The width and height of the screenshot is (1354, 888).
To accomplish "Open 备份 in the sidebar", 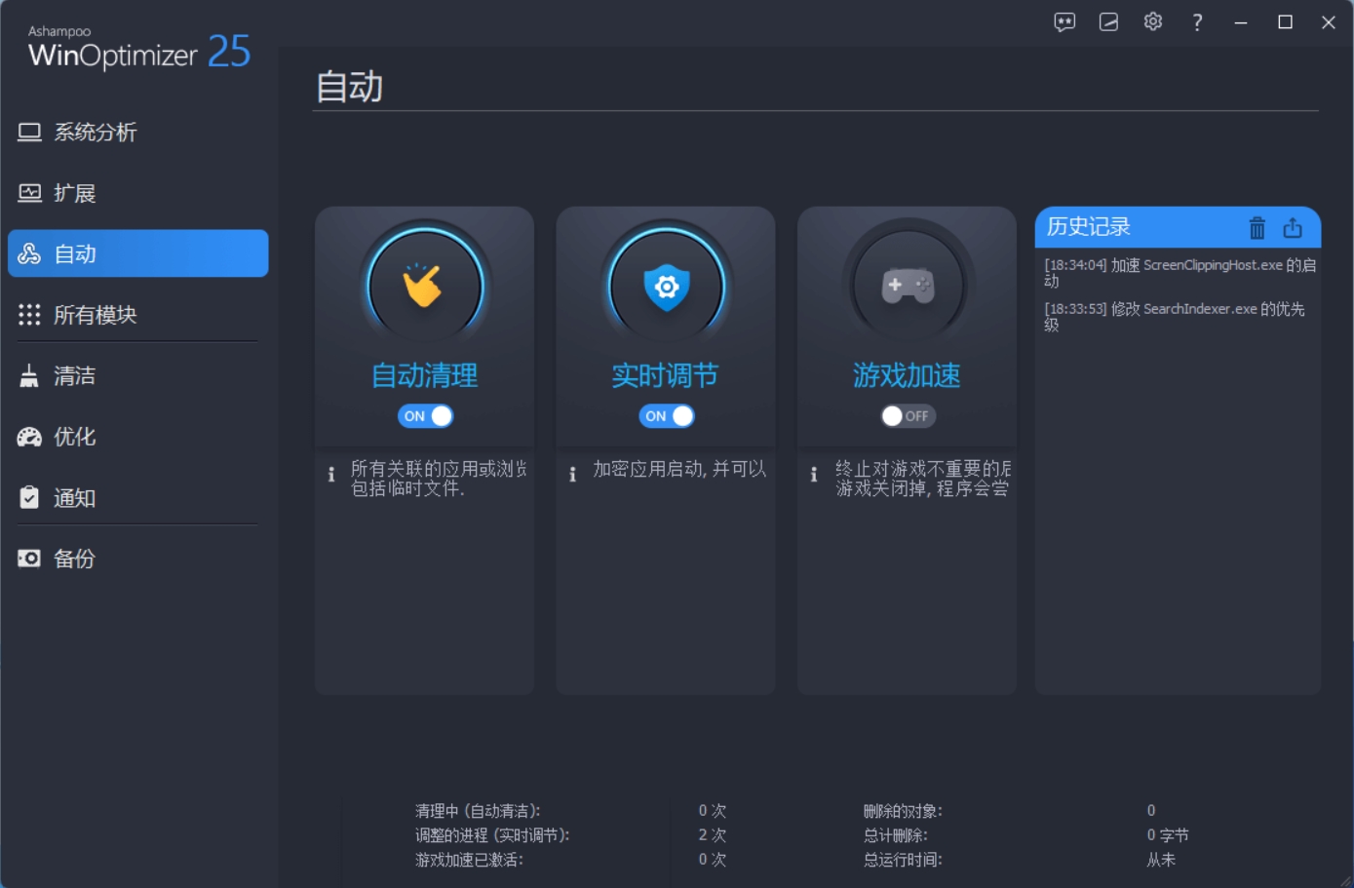I will (137, 559).
